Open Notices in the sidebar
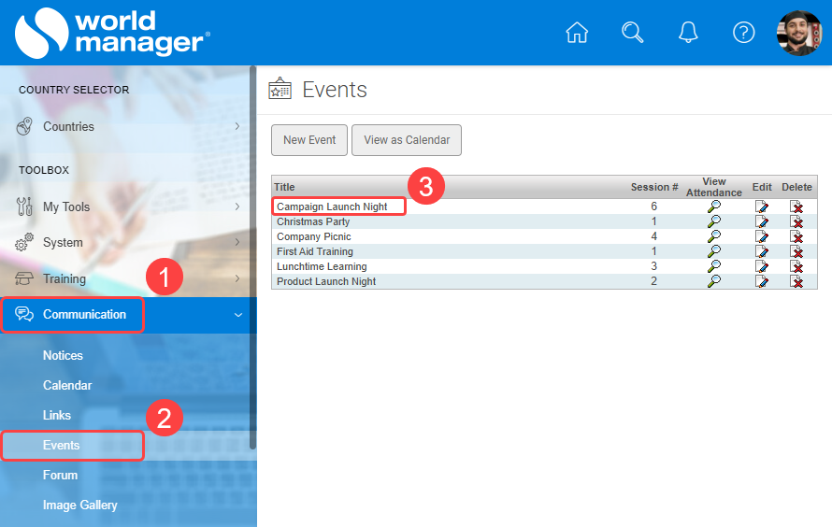This screenshot has width=832, height=527. (63, 355)
